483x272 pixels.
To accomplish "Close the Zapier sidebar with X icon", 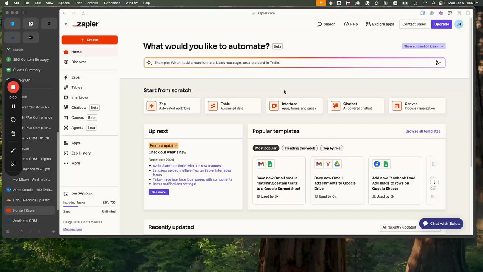I will coord(66,24).
